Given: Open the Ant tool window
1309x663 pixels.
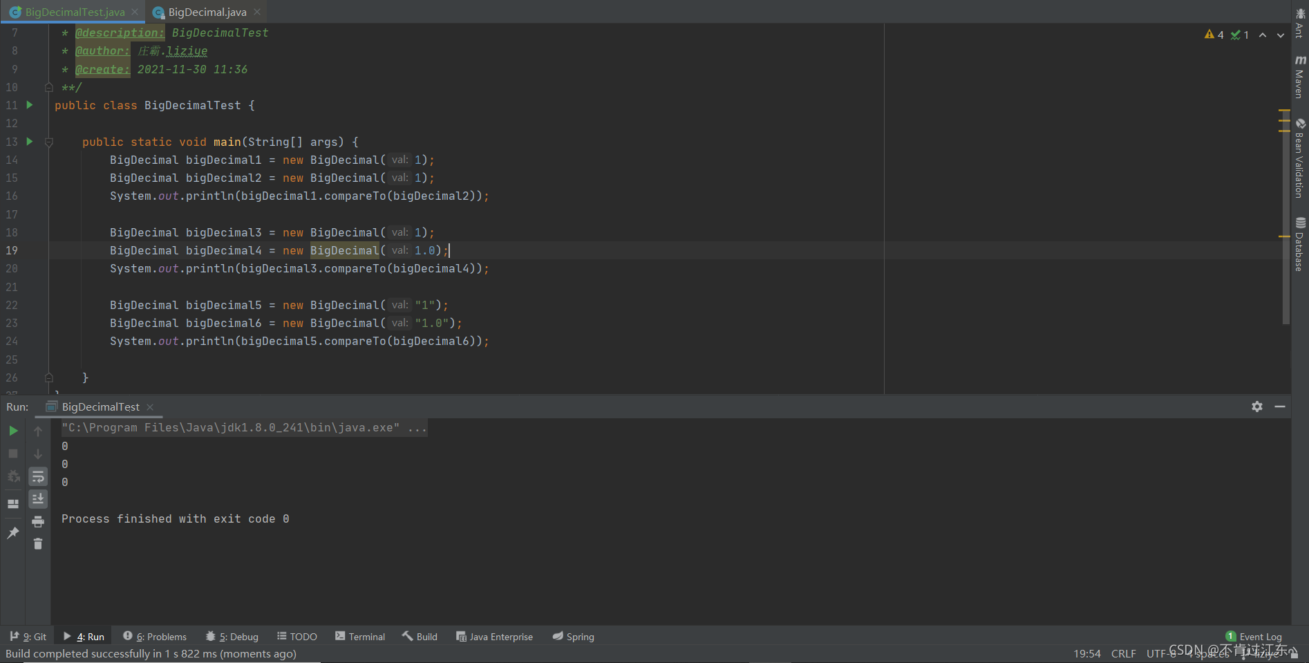Looking at the screenshot, I should coord(1300,23).
